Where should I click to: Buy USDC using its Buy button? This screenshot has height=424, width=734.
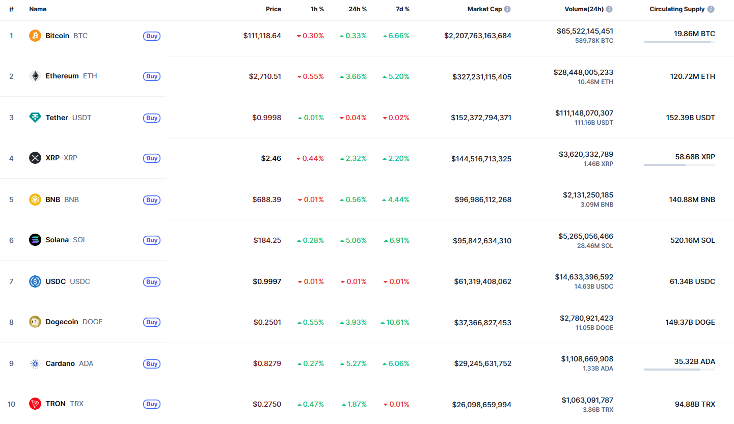(x=152, y=282)
